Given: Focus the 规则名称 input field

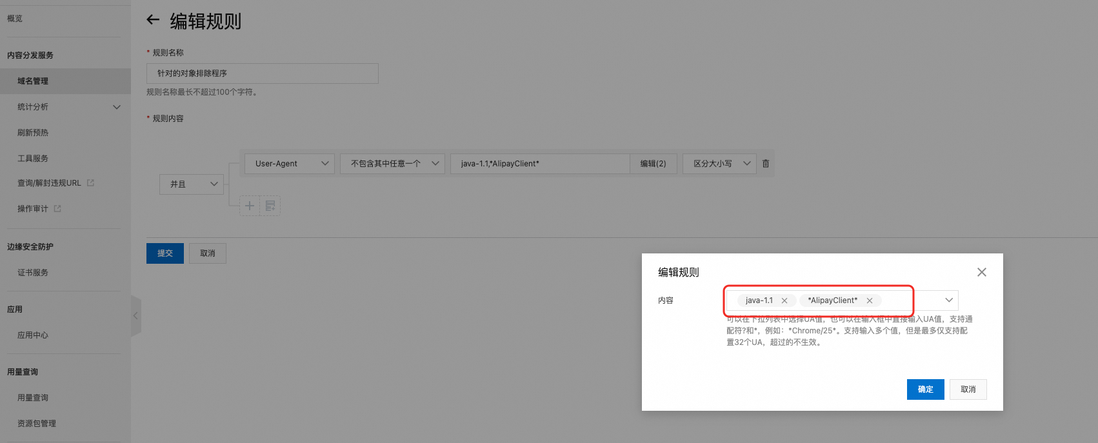Looking at the screenshot, I should [x=263, y=74].
